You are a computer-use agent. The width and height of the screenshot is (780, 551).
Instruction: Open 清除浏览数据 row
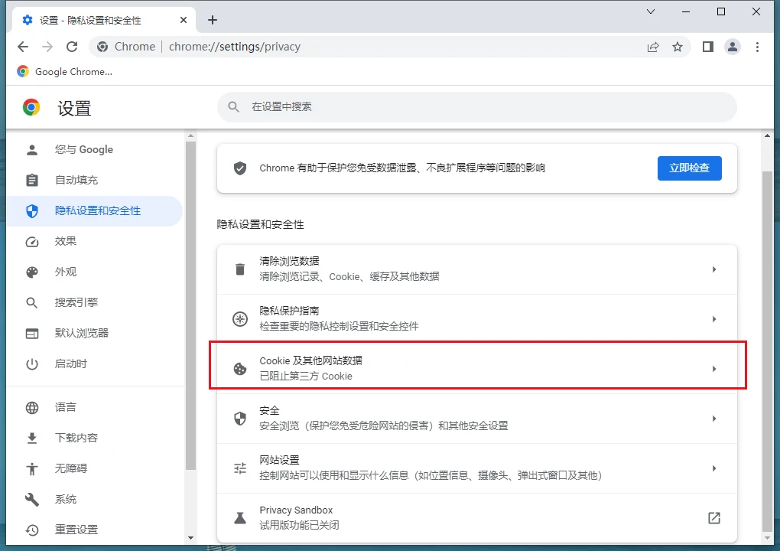476,269
